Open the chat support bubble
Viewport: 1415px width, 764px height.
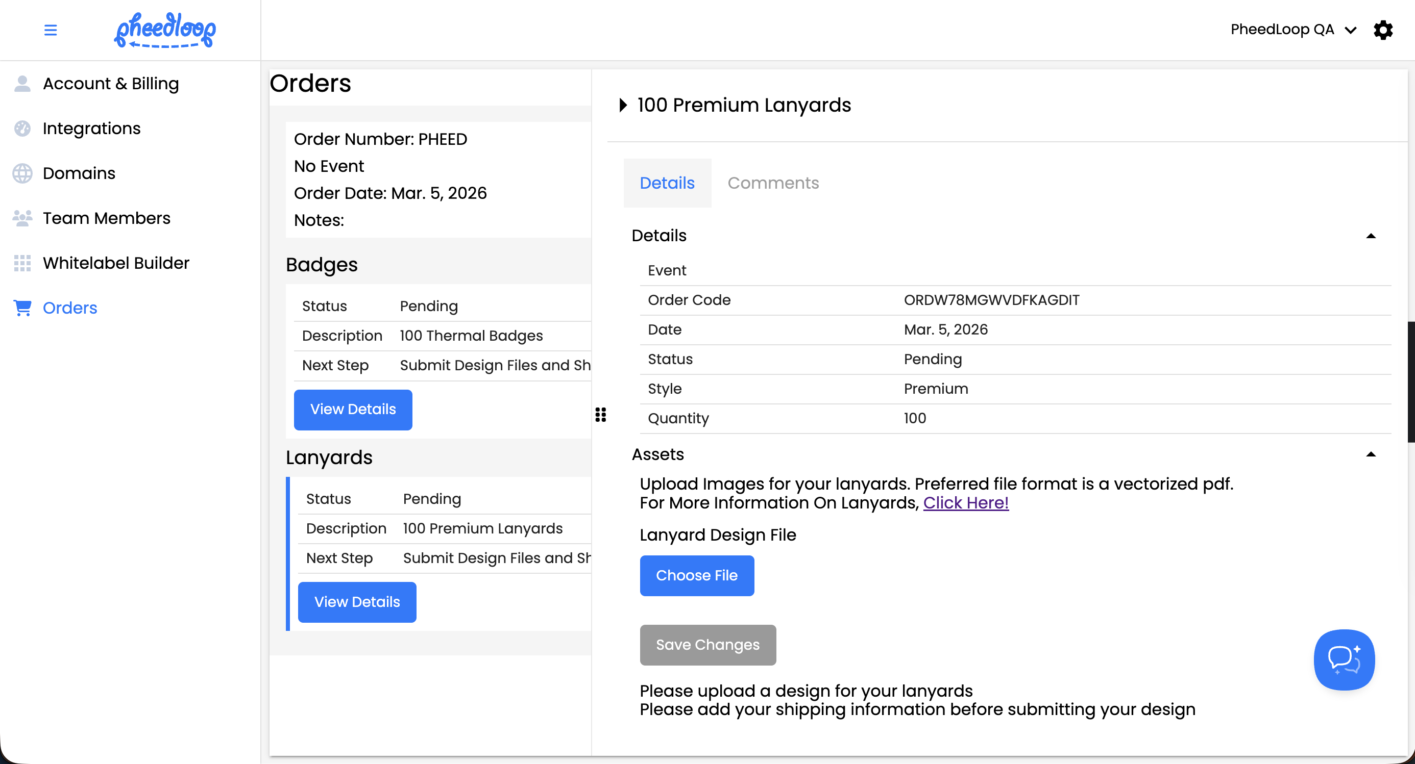click(1344, 659)
